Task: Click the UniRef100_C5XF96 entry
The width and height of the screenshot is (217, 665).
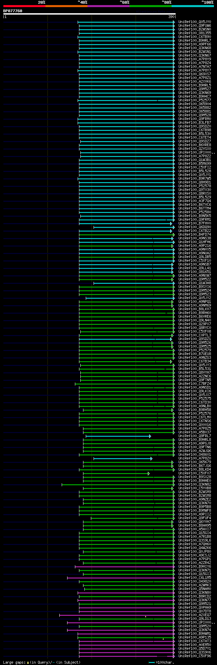Action: pyautogui.click(x=195, y=656)
